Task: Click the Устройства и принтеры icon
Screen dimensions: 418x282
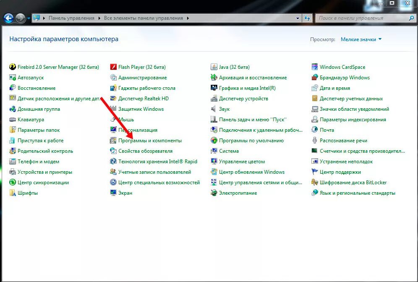Action: pyautogui.click(x=13, y=172)
